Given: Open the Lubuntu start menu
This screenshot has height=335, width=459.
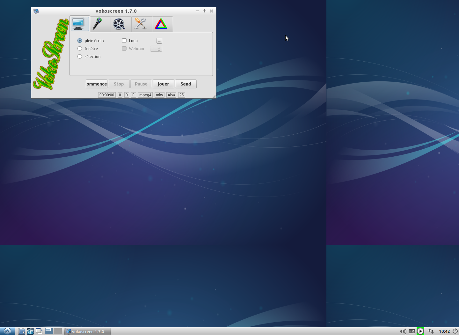Looking at the screenshot, I should [8, 331].
